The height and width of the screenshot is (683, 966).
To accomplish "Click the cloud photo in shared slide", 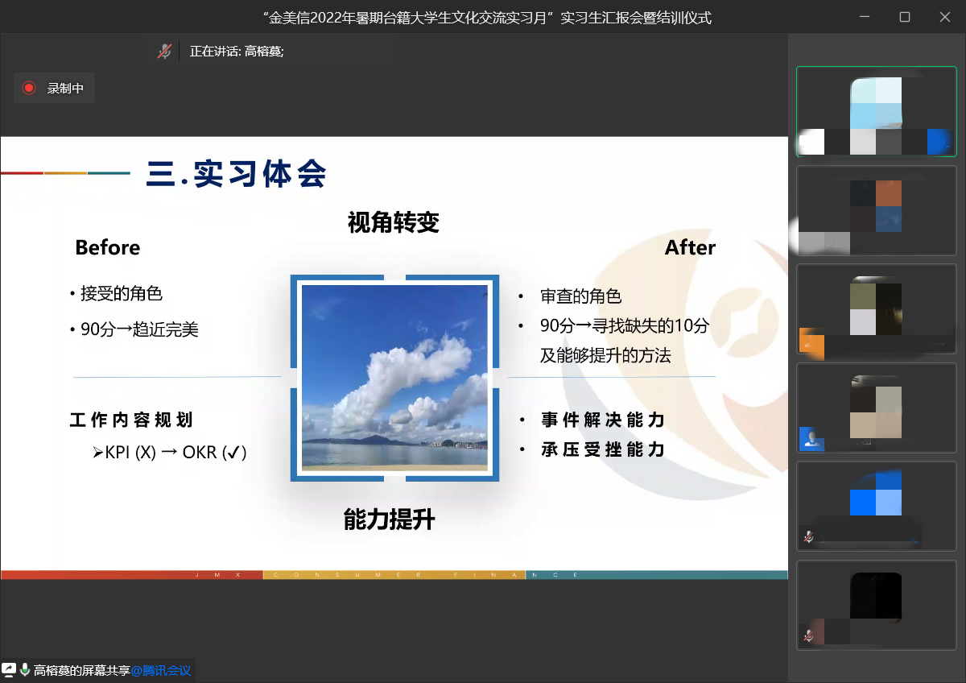I will [x=394, y=377].
